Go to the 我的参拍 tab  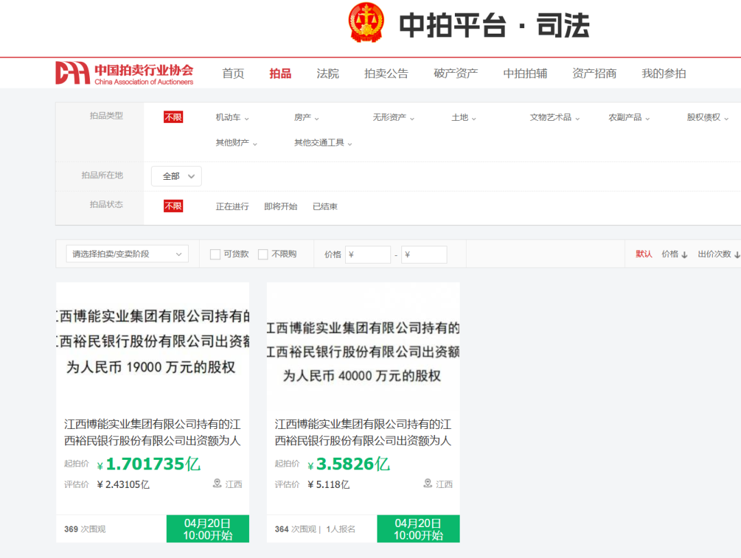point(663,73)
